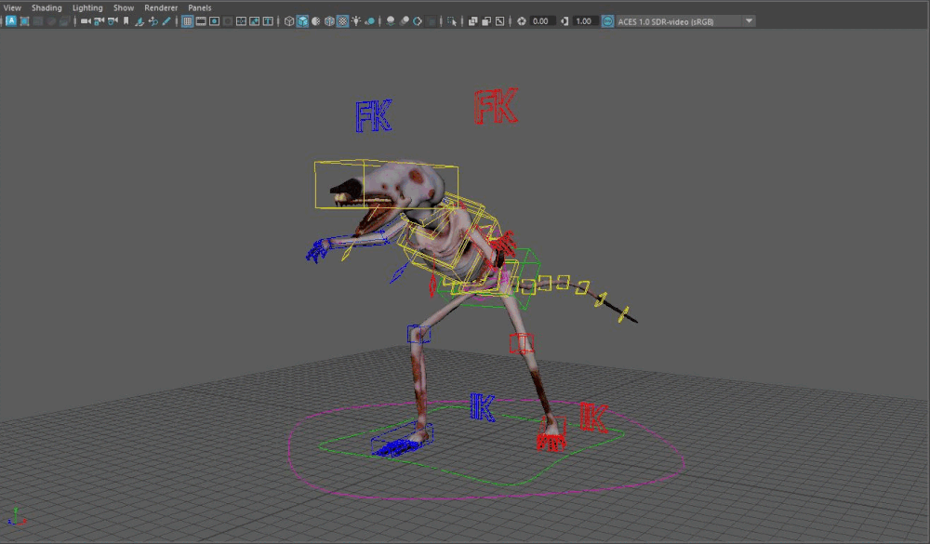Toggle the Lock Camera icon
Screen dimensions: 930x544
[x=100, y=21]
